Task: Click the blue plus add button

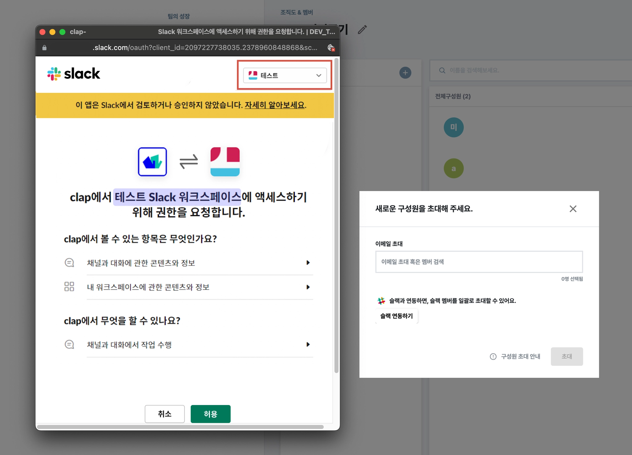Action: pyautogui.click(x=405, y=73)
